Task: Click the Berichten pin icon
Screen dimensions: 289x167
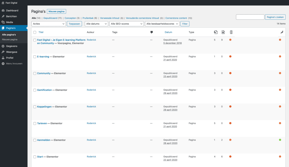Action: [3, 16]
